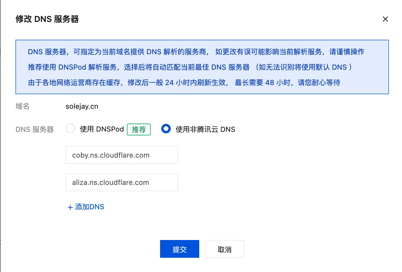Click the DNS 服务器 field label
Viewport: 402px width, 272px height.
34,129
